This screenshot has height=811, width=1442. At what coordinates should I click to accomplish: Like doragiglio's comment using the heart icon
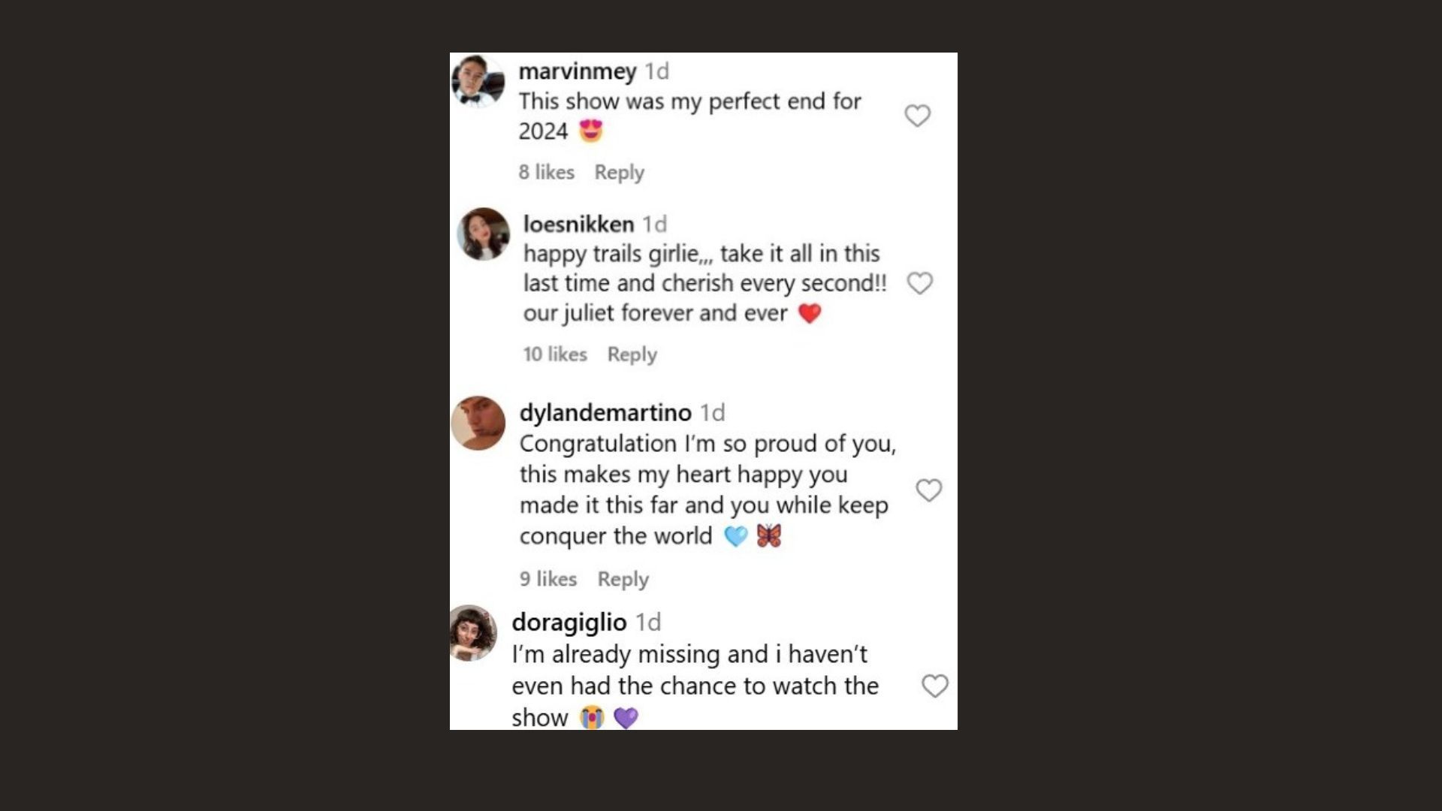click(x=934, y=686)
